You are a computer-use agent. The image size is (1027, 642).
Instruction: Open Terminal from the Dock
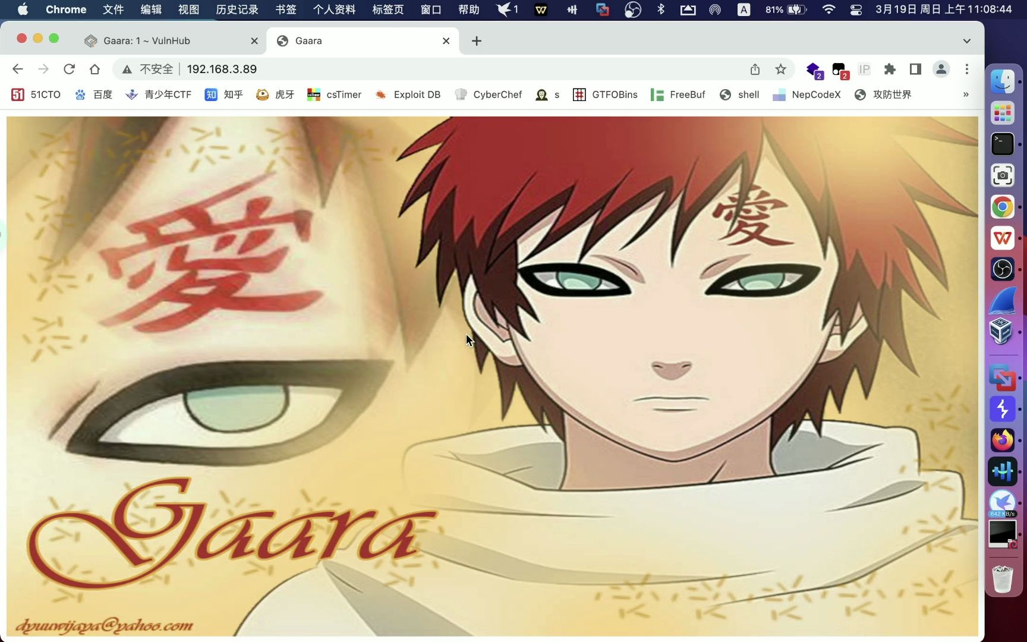(1003, 144)
